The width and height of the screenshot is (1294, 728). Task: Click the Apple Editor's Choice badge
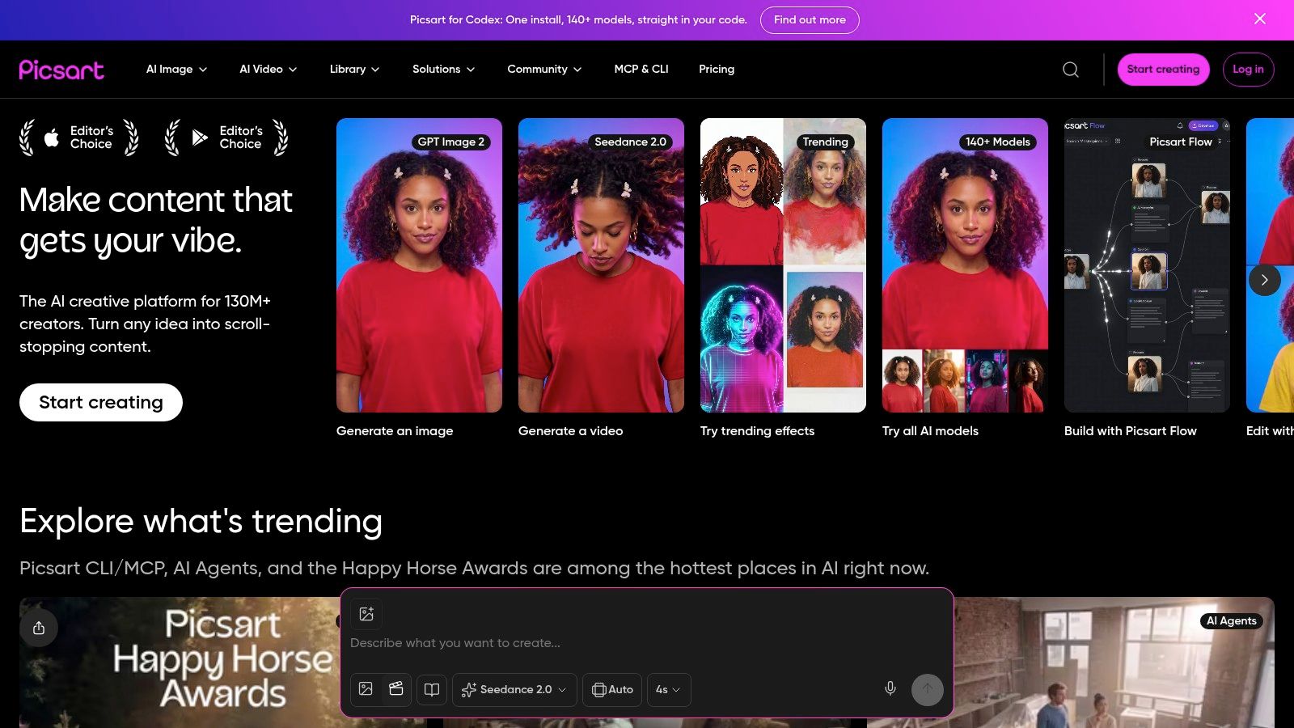[x=79, y=138]
